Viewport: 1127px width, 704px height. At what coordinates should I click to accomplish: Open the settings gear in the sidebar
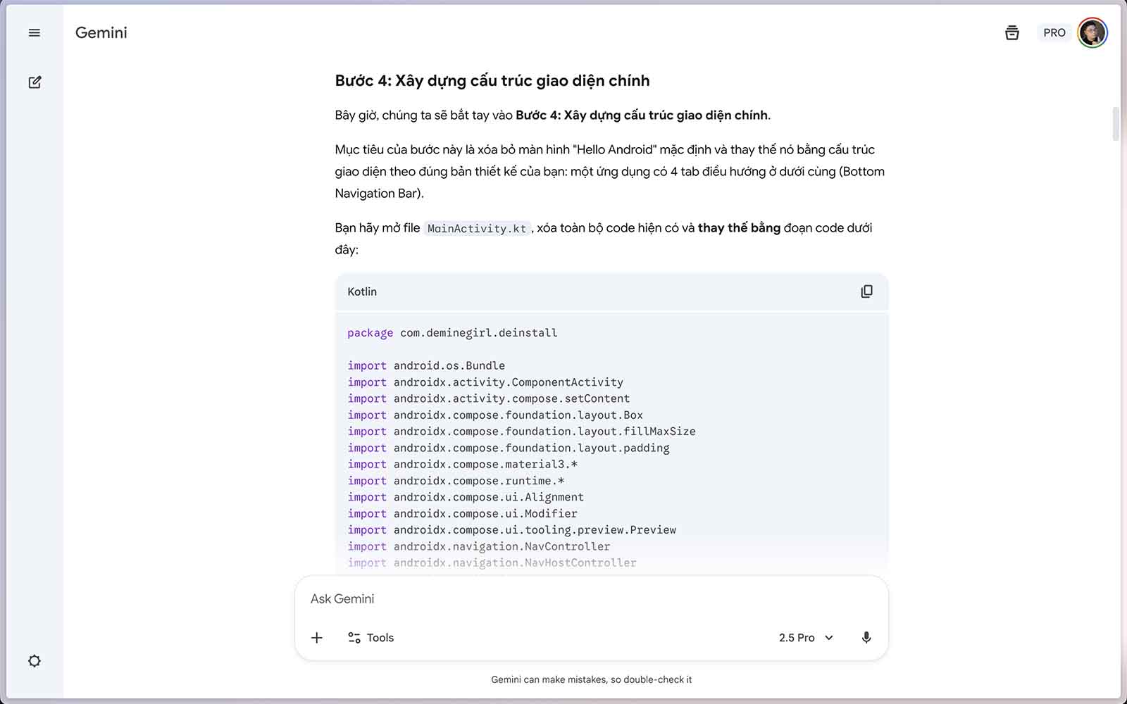coord(34,661)
